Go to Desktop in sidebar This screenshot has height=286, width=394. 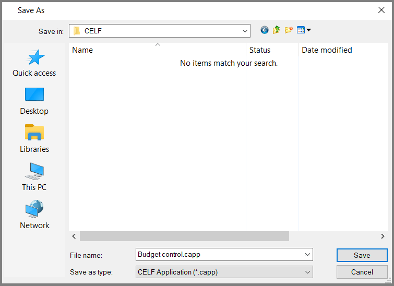(34, 101)
